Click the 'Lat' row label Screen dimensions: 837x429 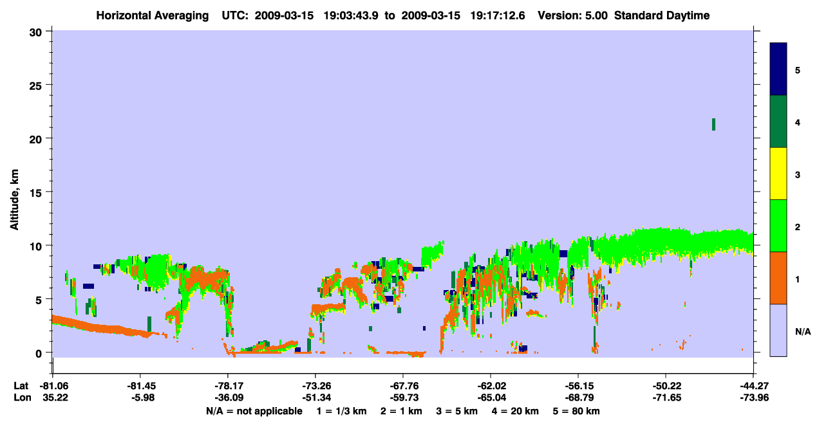tap(21, 386)
